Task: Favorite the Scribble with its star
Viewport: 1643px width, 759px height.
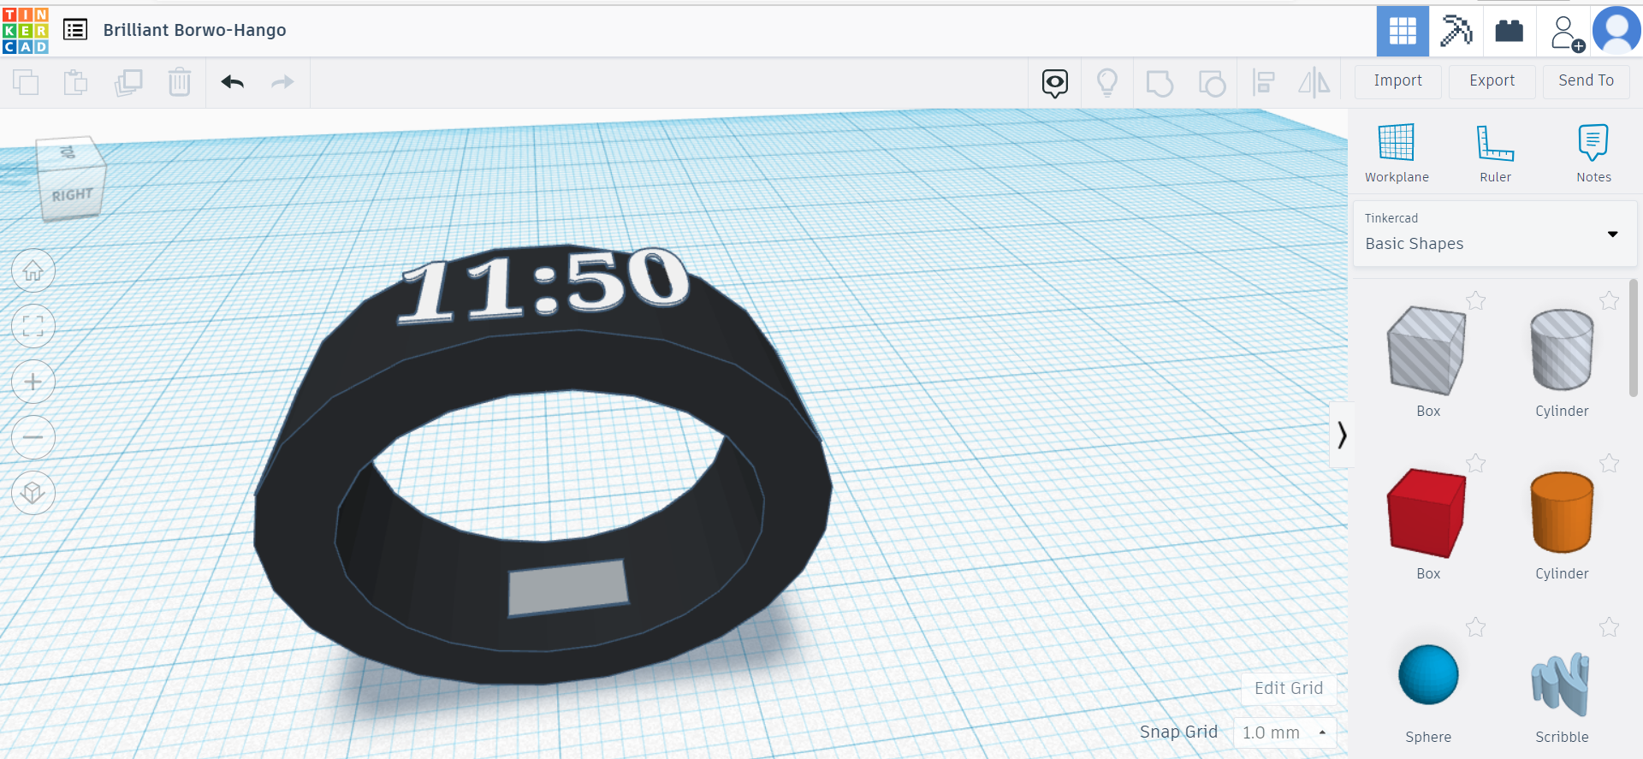Action: 1609,627
